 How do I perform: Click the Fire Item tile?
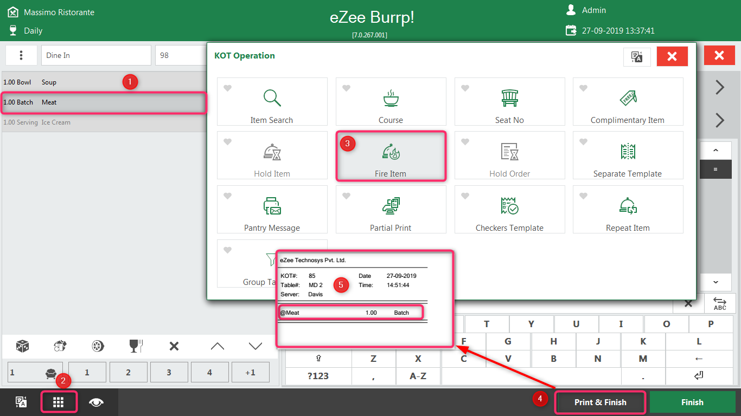pos(391,155)
